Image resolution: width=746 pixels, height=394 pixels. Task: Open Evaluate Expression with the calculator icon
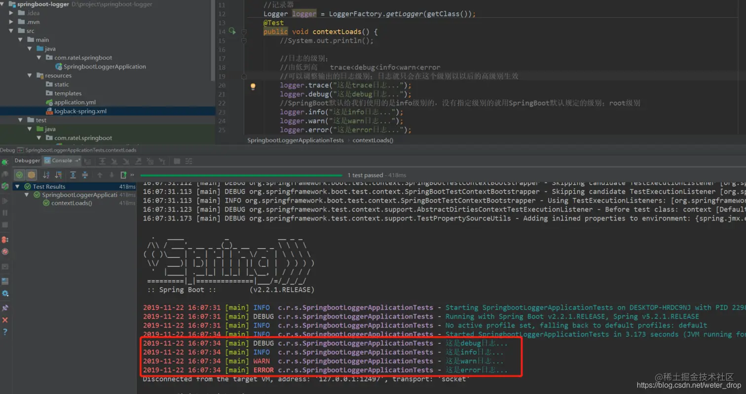point(177,161)
